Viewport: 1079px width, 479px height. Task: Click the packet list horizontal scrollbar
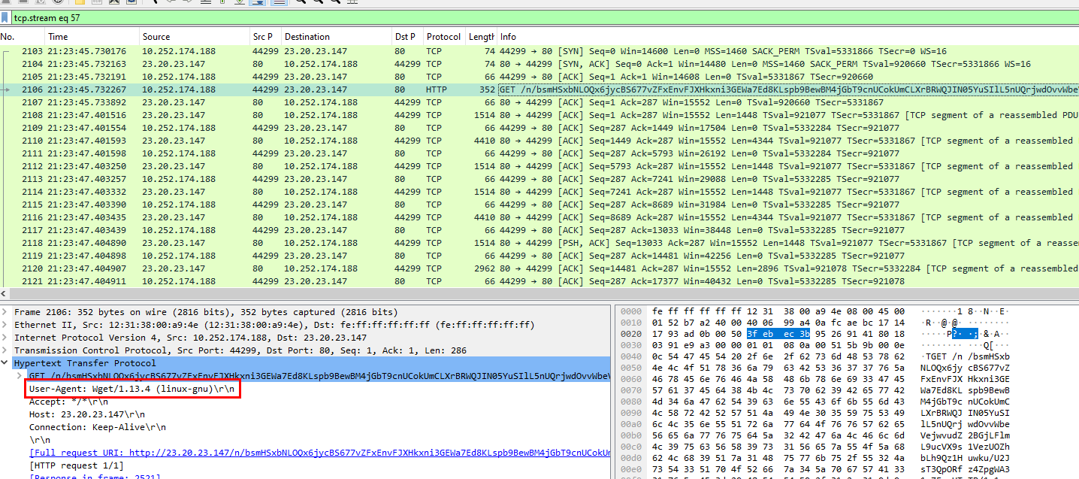coord(526,294)
